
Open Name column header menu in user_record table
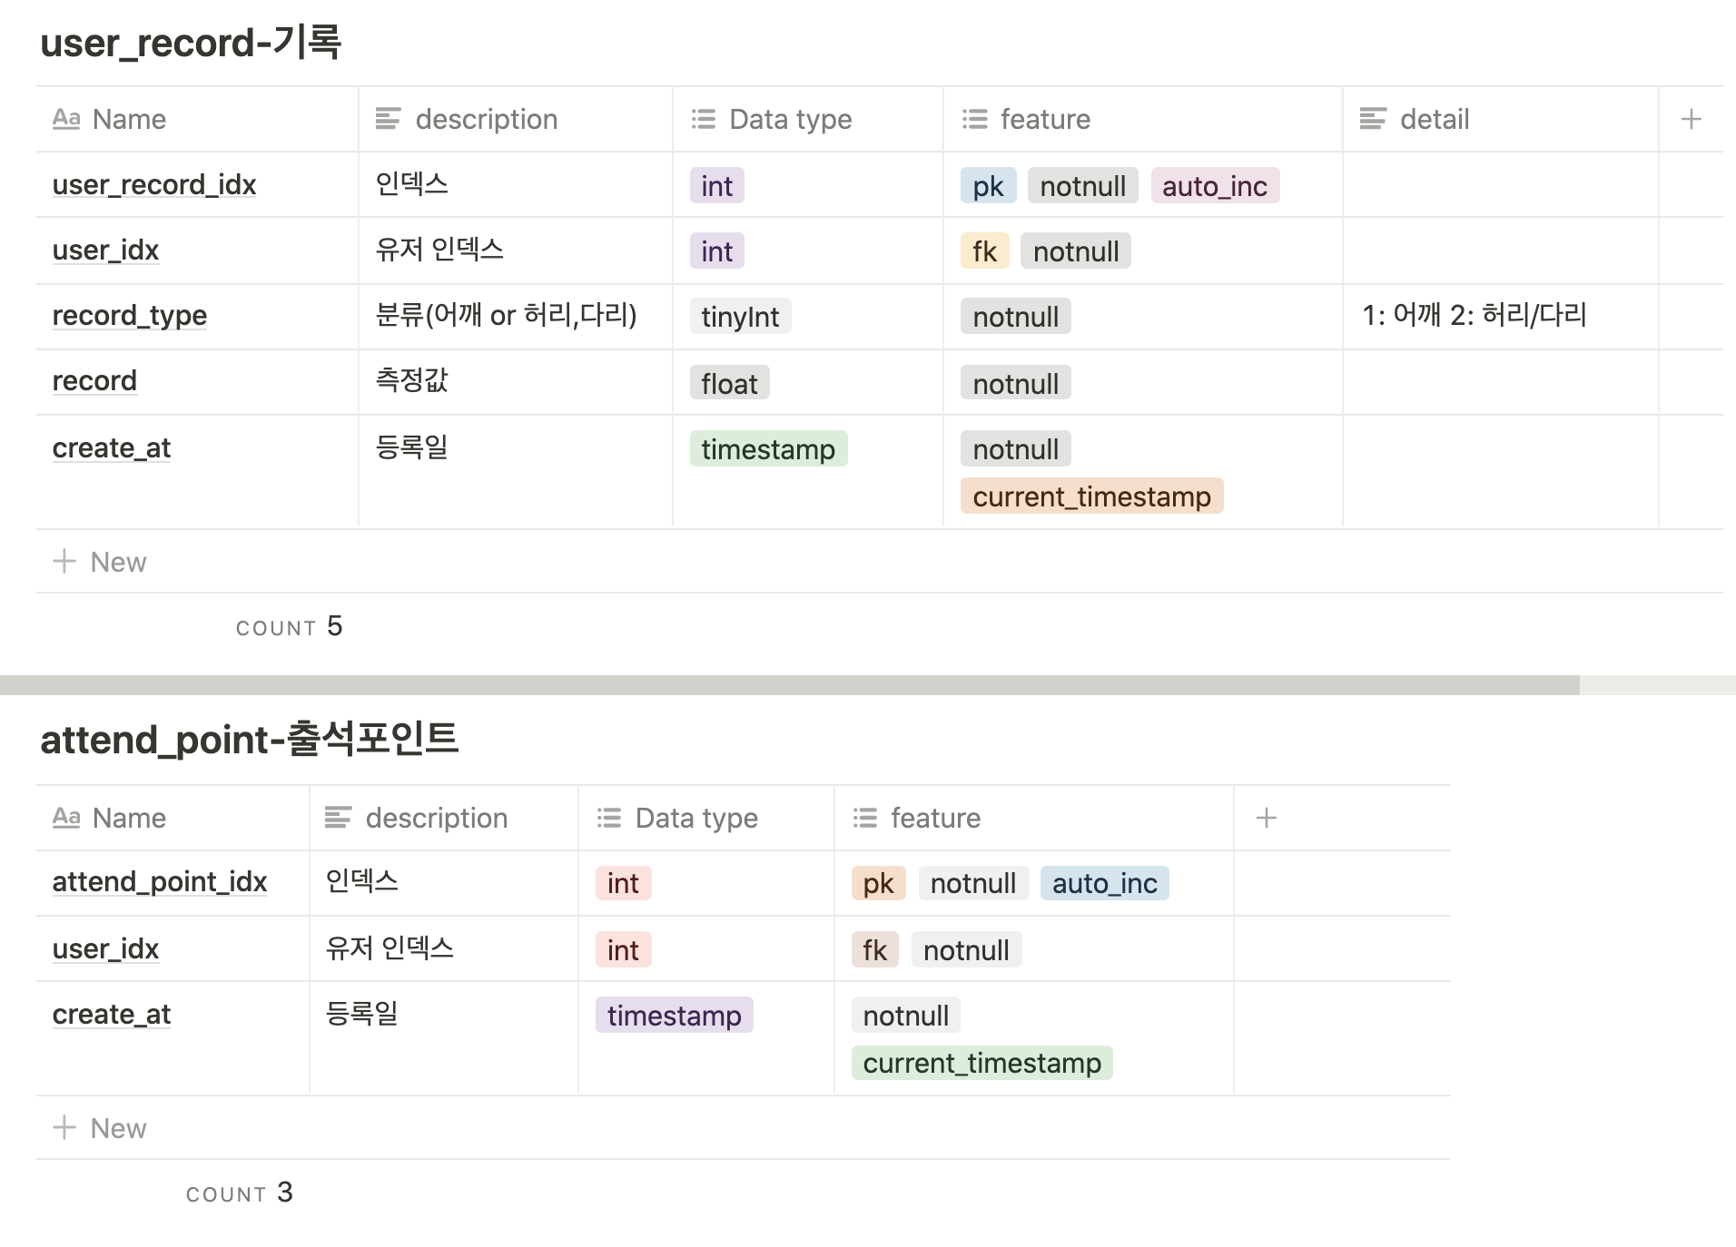pos(197,119)
